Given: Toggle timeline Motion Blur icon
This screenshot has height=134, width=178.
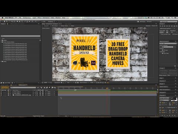Looking at the screenshot, I should 49,87.
